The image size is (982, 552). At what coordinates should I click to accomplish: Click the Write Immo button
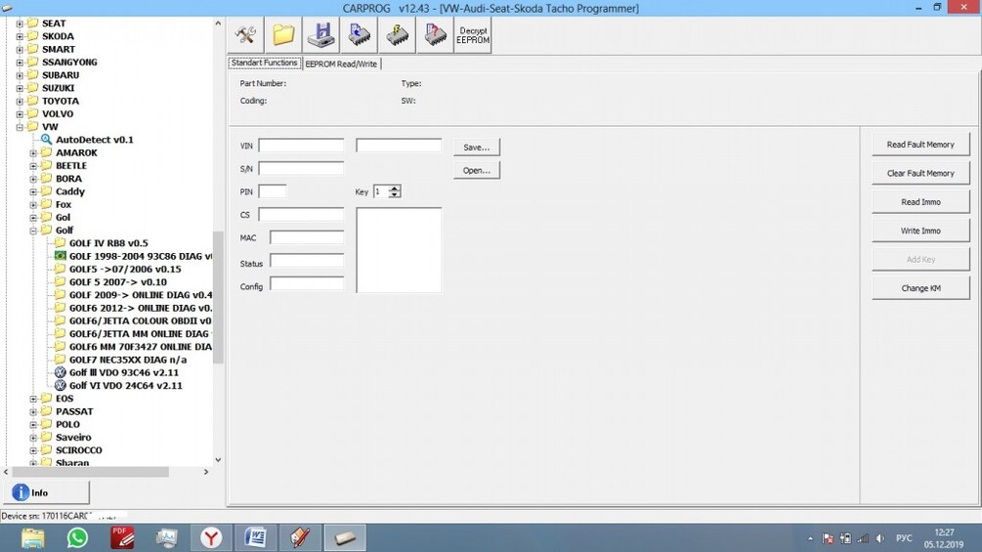pyautogui.click(x=920, y=231)
